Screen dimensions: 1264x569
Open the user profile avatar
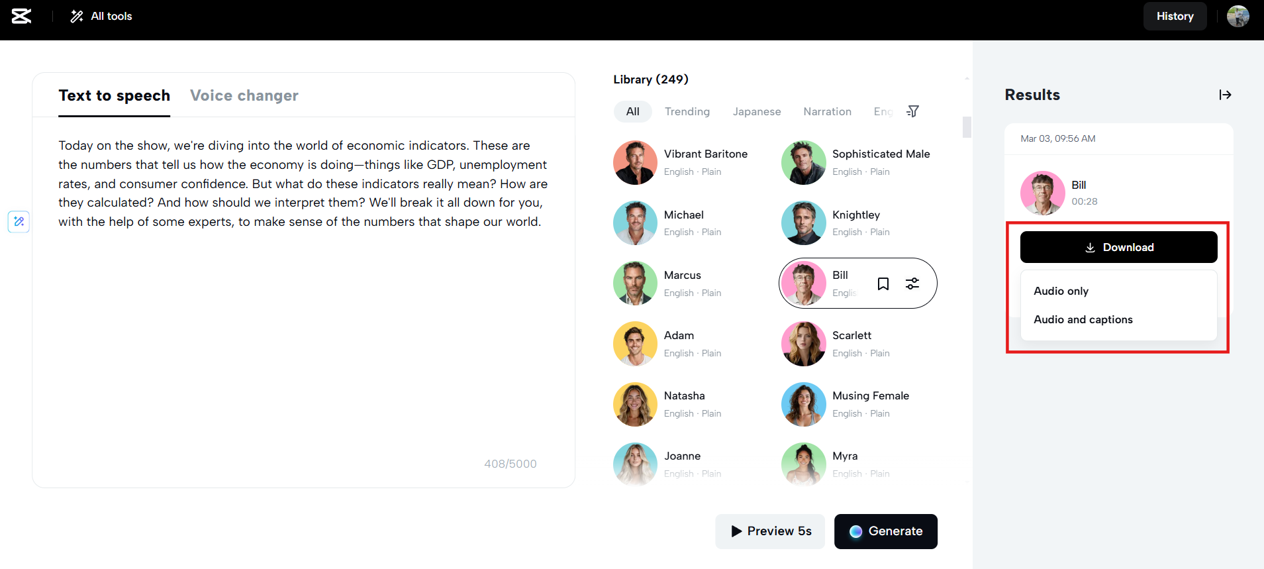tap(1238, 16)
